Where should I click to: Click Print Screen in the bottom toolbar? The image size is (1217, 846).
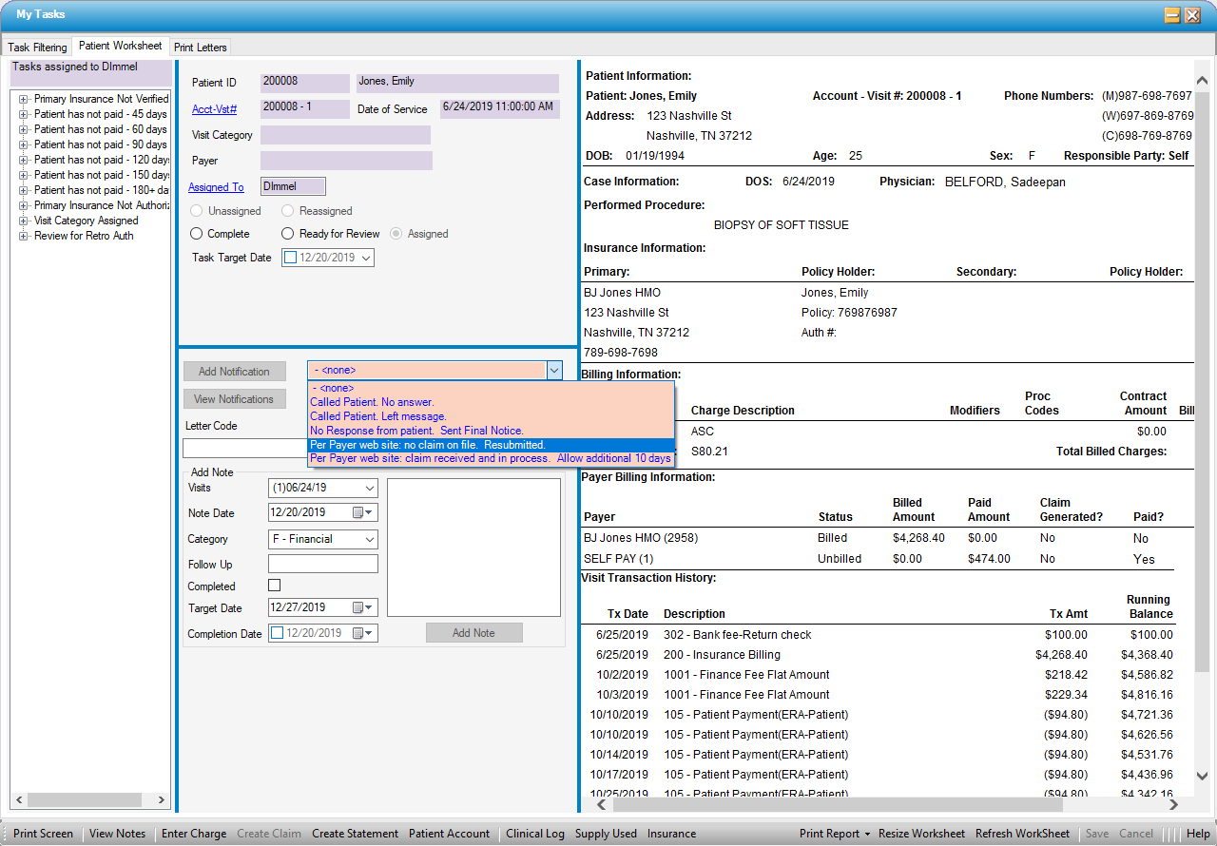43,834
